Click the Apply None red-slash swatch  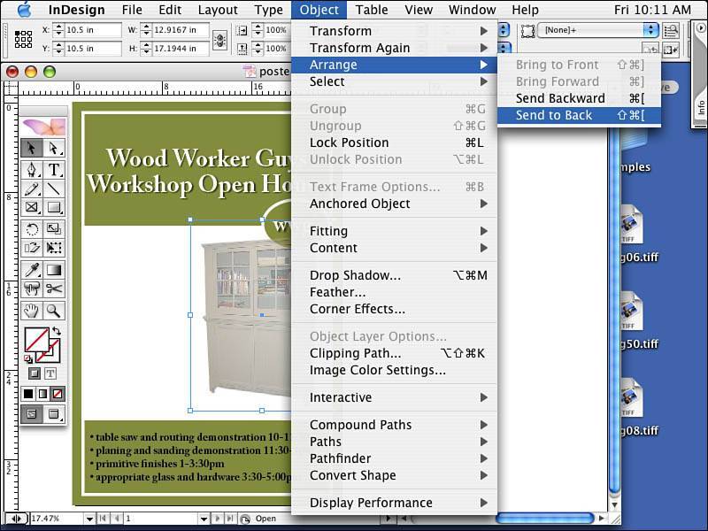58,394
